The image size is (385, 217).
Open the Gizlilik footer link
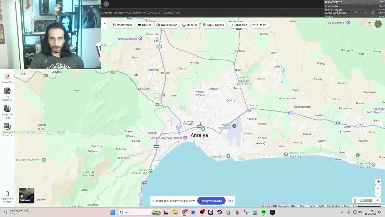click(321, 206)
